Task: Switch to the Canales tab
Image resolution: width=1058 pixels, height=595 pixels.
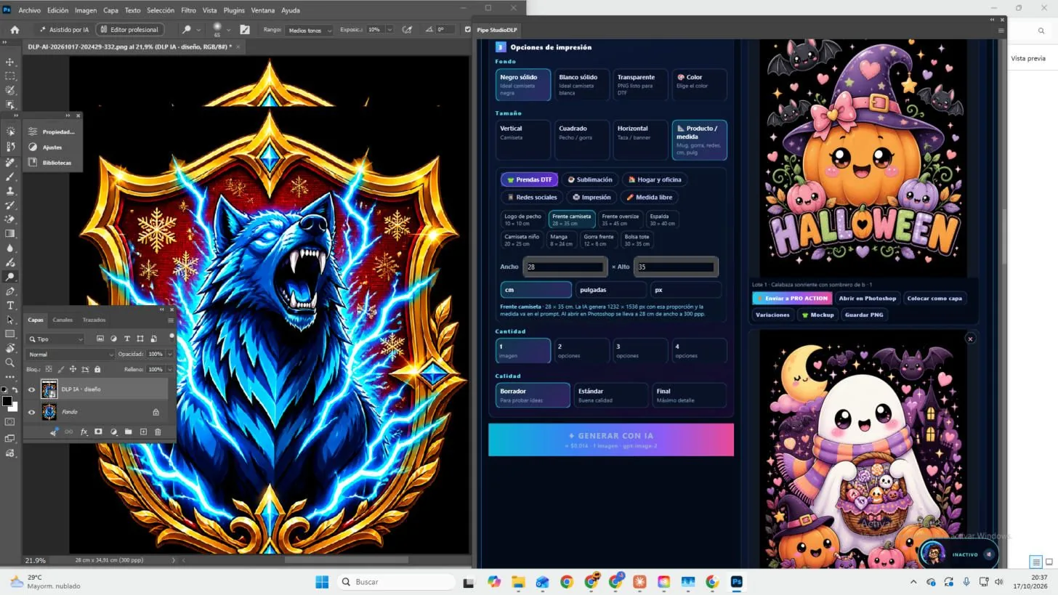Action: [x=62, y=320]
